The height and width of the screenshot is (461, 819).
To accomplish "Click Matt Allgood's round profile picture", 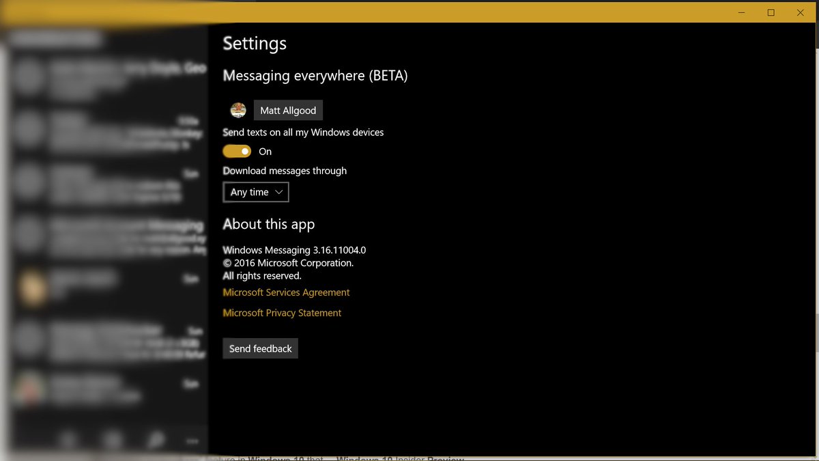I will pos(238,110).
